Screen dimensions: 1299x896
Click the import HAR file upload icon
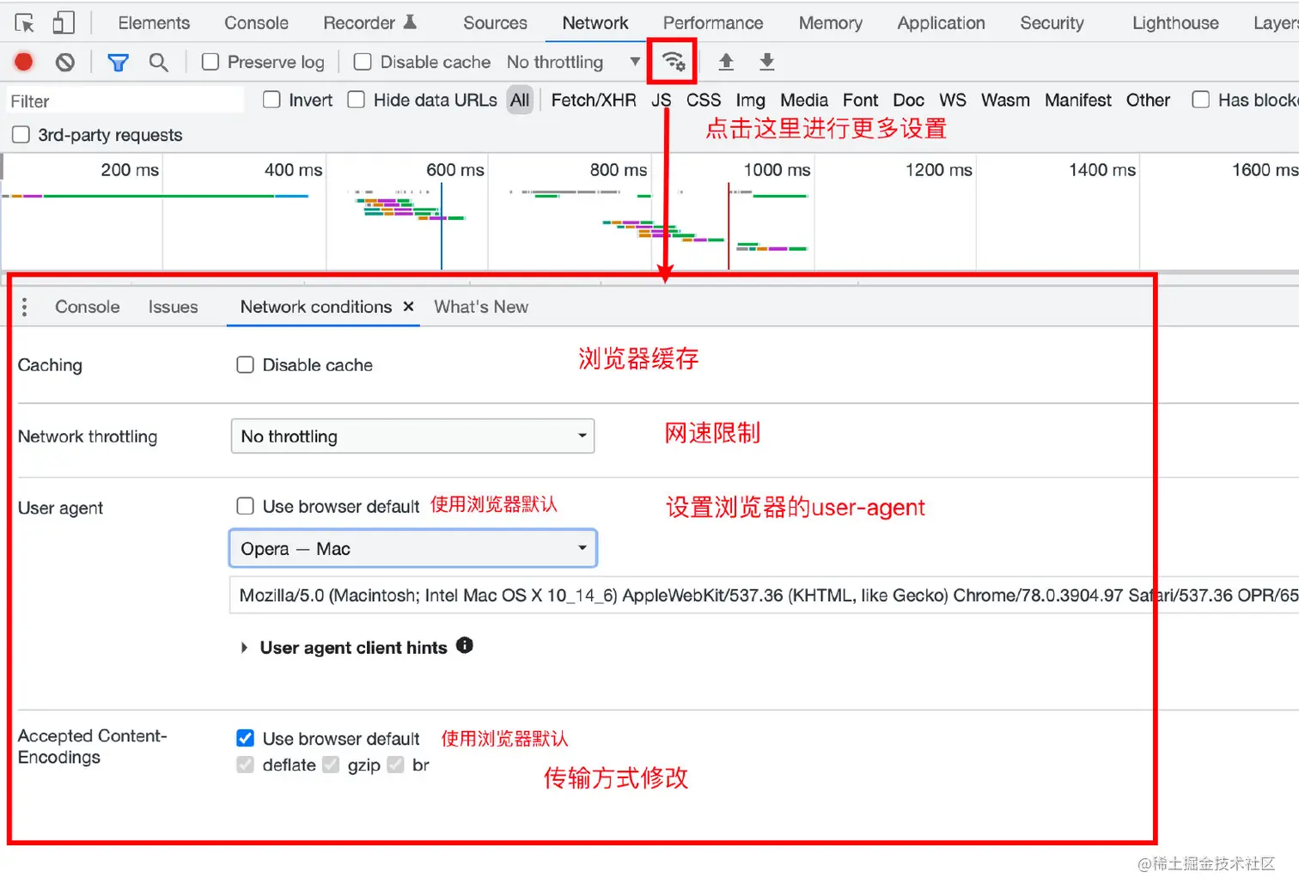(726, 62)
